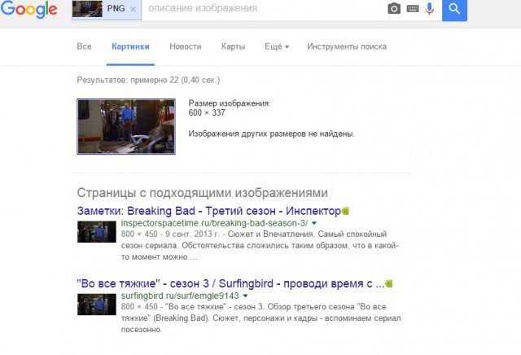Open the on-screen keyboard icon
Viewport: 521px width, 355px height.
click(413, 9)
